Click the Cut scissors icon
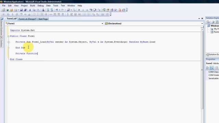This screenshot has height=123, width=219. [30, 10]
